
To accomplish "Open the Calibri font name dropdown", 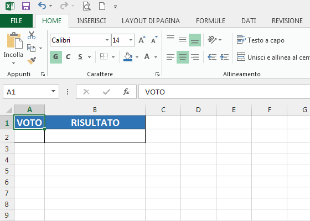I will click(x=107, y=40).
